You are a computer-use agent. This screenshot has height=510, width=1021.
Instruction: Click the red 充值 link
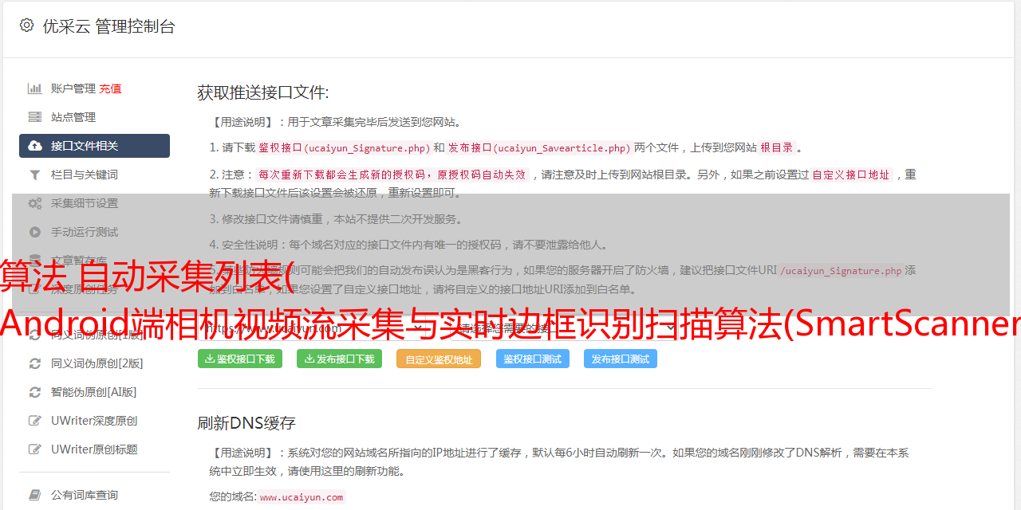(111, 88)
